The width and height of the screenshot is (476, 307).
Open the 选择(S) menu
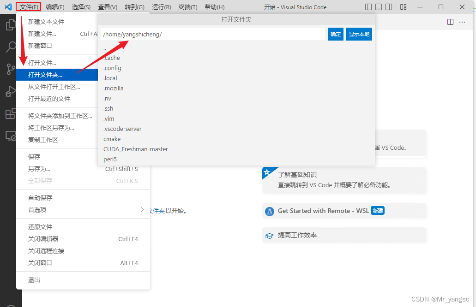coord(81,6)
